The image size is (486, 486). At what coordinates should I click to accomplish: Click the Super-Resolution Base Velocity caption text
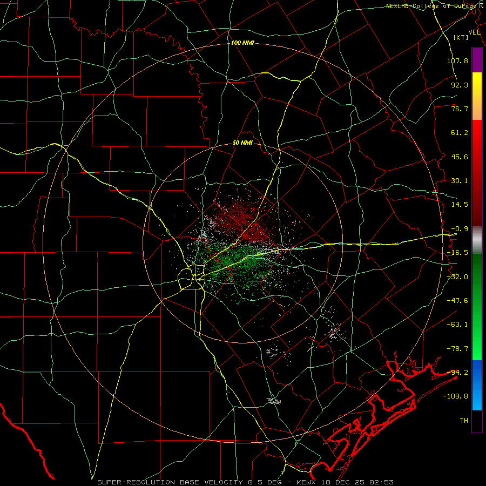tap(246, 482)
